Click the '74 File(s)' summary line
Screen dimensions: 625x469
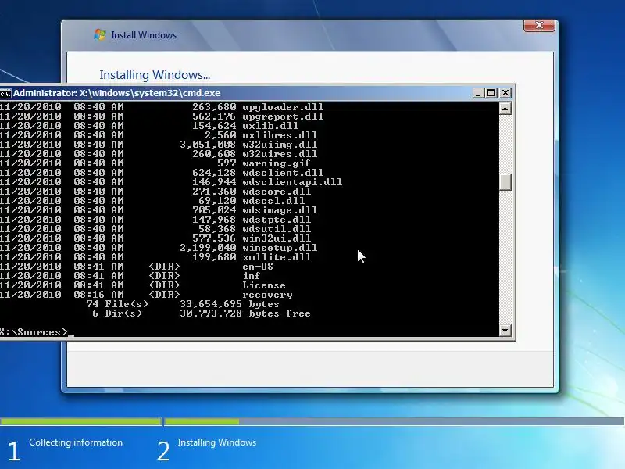click(x=116, y=304)
